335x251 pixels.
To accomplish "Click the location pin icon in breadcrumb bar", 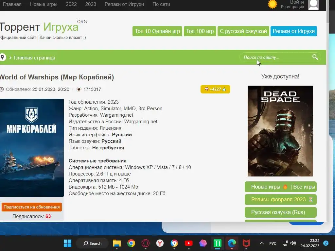I will pos(3,58).
